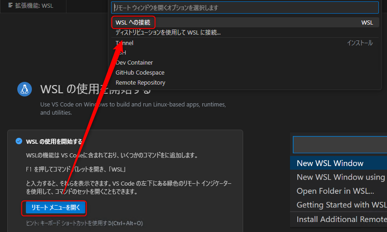Select New WSL Window using entry
Image resolution: width=387 pixels, height=232 pixels.
pos(338,177)
